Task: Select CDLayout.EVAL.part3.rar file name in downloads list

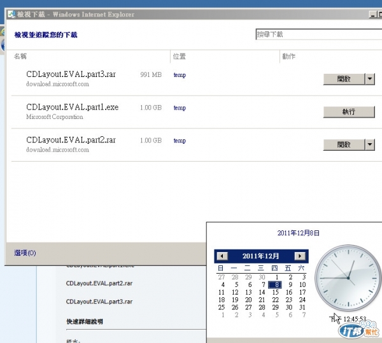Action: 71,74
